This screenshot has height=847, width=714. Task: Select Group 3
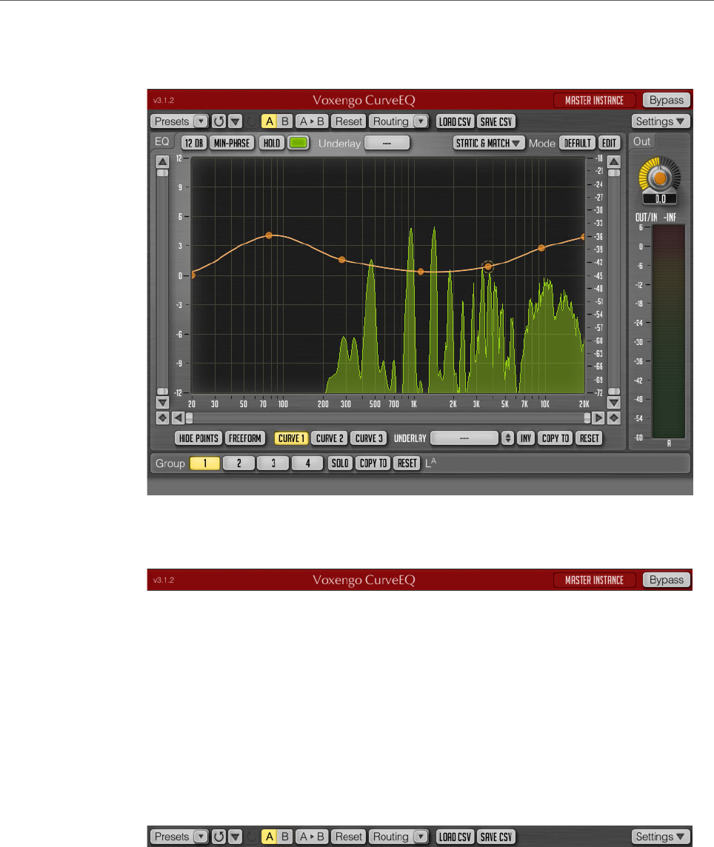[x=273, y=463]
